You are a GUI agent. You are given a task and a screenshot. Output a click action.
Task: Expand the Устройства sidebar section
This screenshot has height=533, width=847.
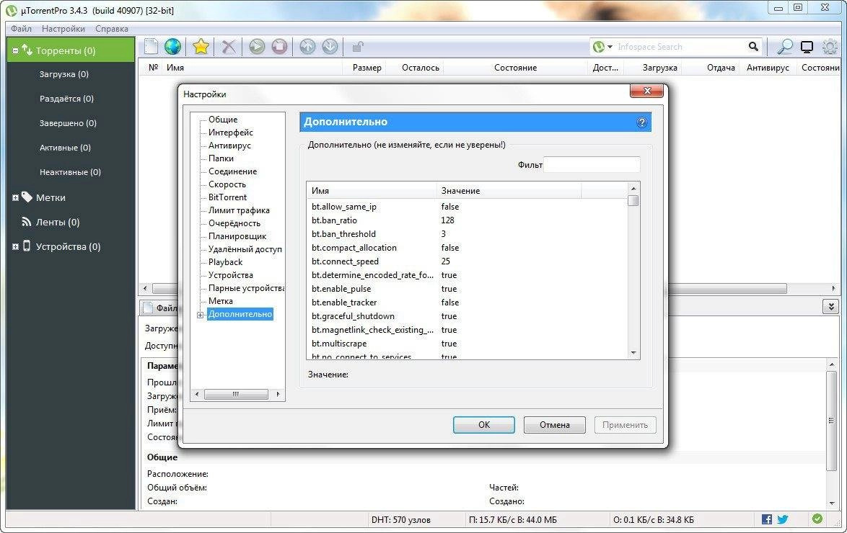pos(15,247)
